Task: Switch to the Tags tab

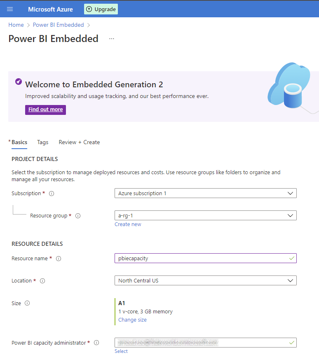Action: point(42,142)
